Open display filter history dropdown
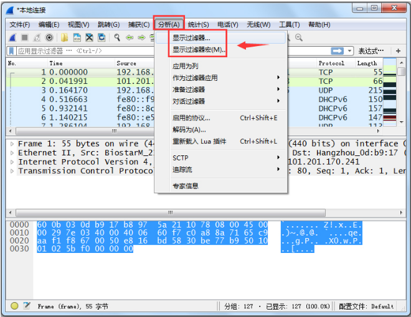 pyautogui.click(x=349, y=51)
